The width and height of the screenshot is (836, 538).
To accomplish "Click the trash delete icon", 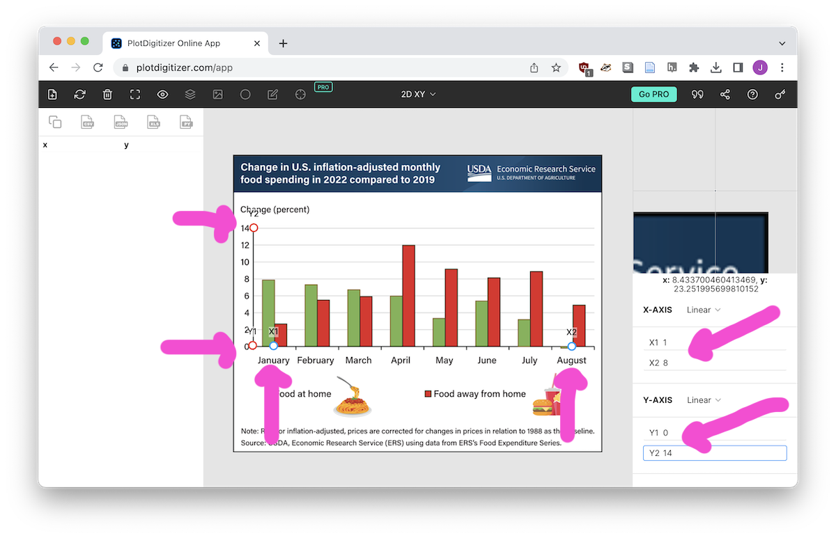I will tap(107, 95).
